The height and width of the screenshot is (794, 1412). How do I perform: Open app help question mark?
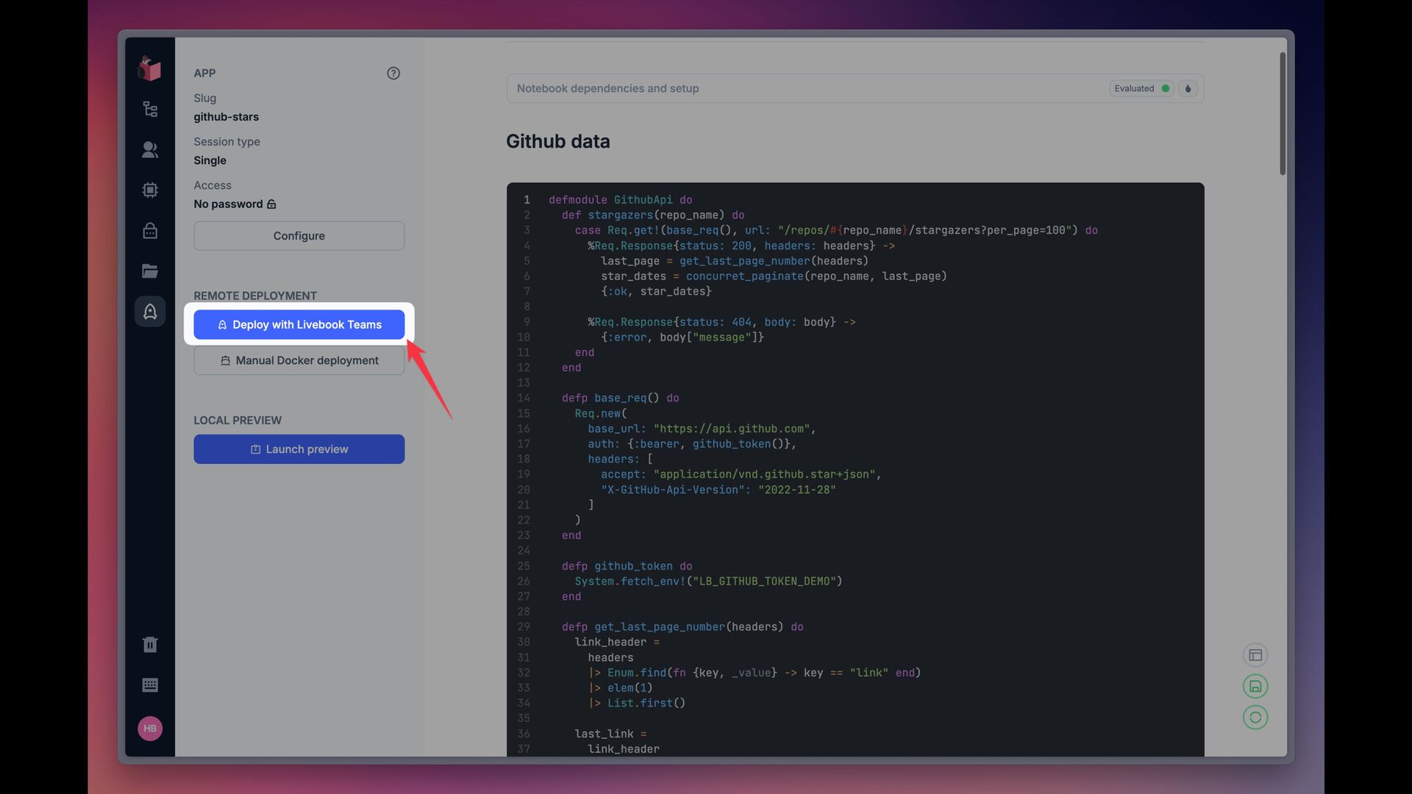pyautogui.click(x=393, y=74)
